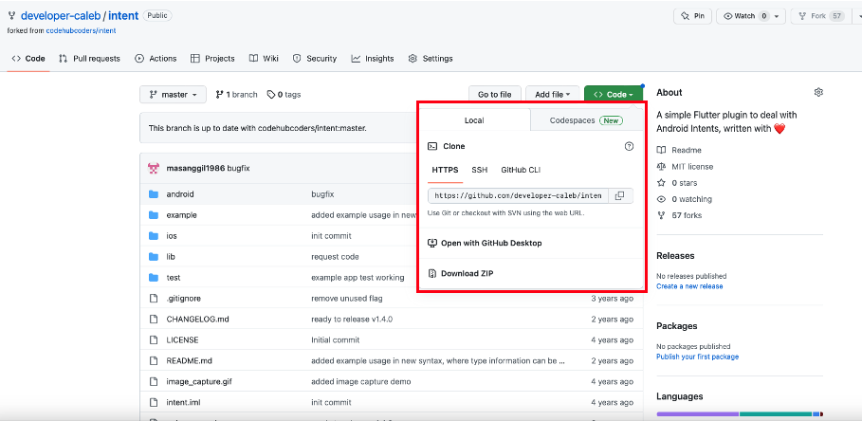The width and height of the screenshot is (862, 421).
Task: Select the SSH clone option
Action: click(480, 170)
